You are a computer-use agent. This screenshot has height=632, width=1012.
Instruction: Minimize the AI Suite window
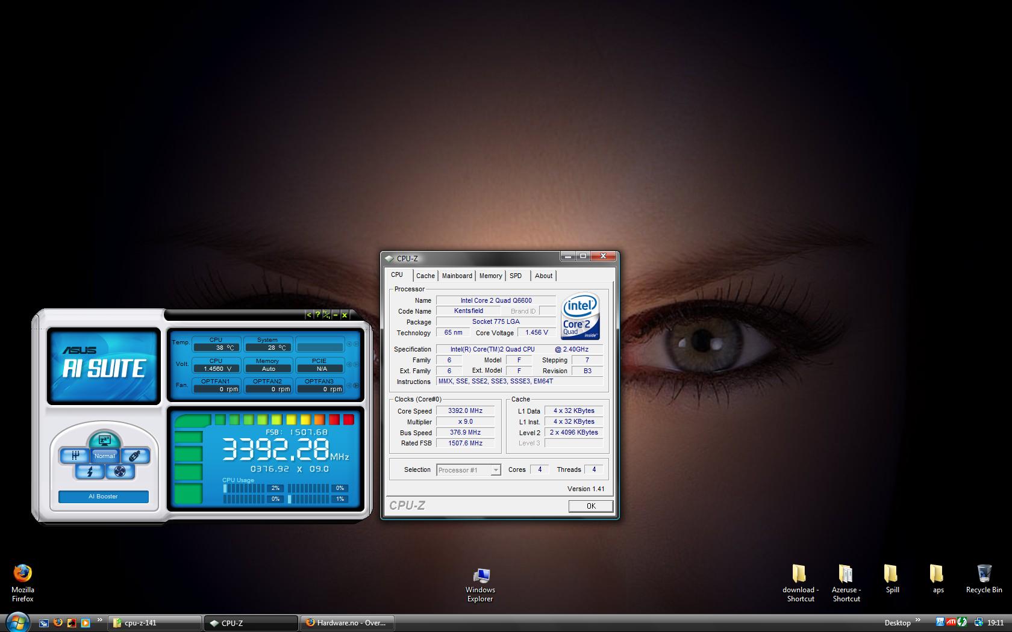[336, 315]
